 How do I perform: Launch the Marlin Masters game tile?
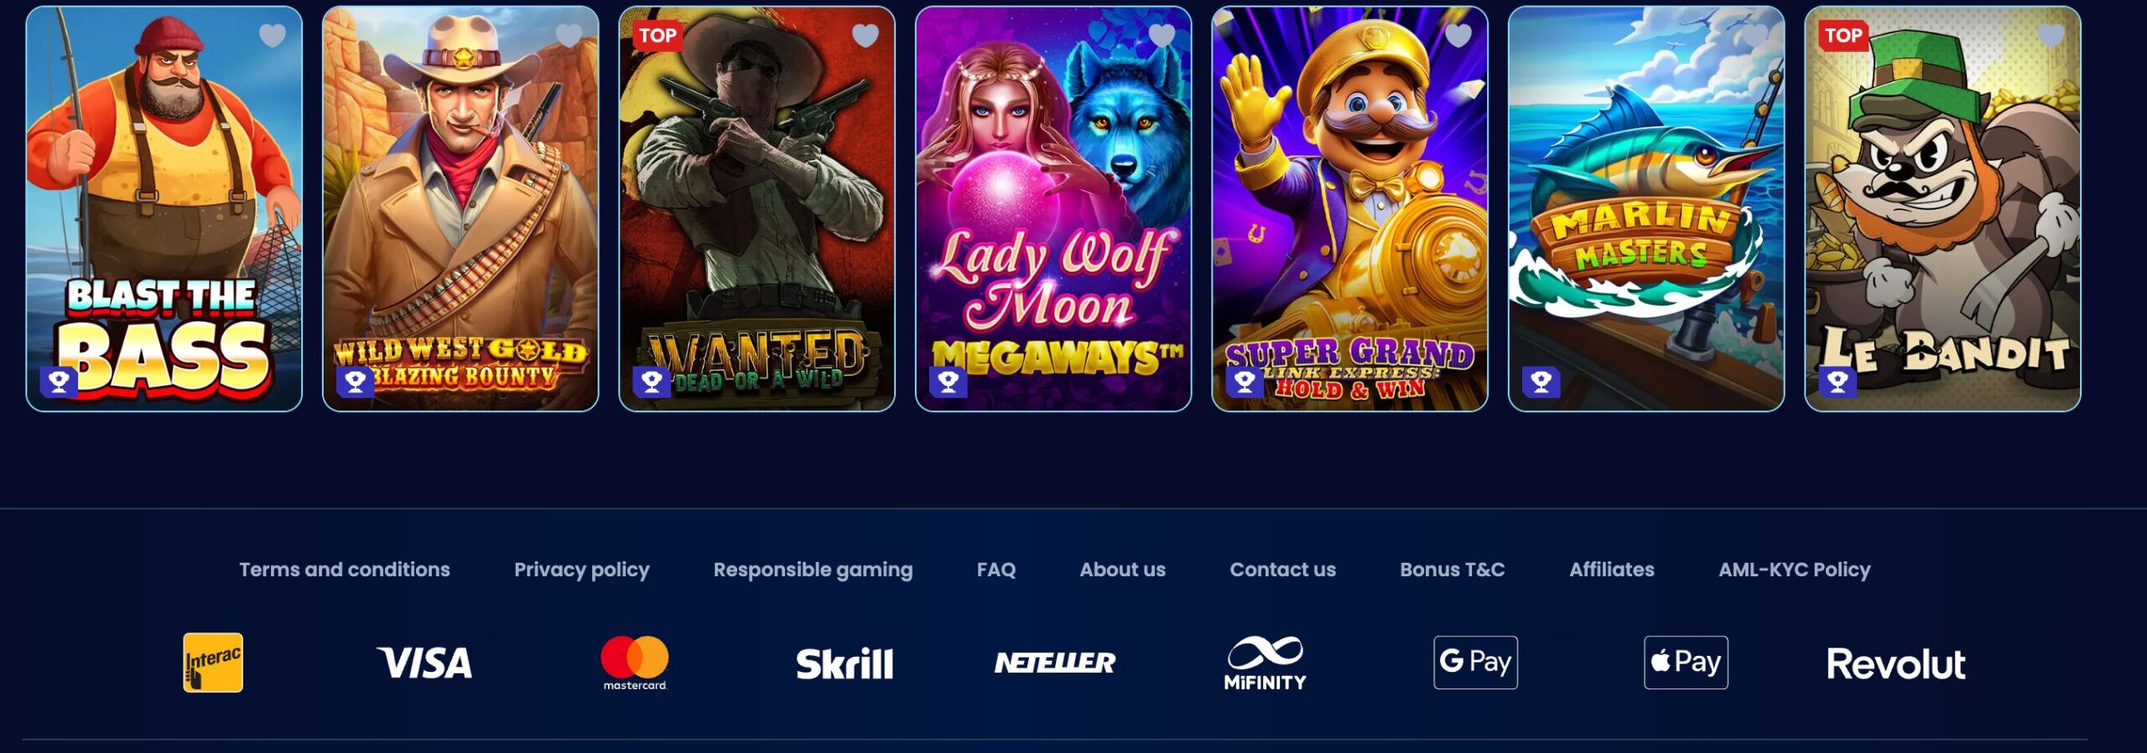point(1646,209)
